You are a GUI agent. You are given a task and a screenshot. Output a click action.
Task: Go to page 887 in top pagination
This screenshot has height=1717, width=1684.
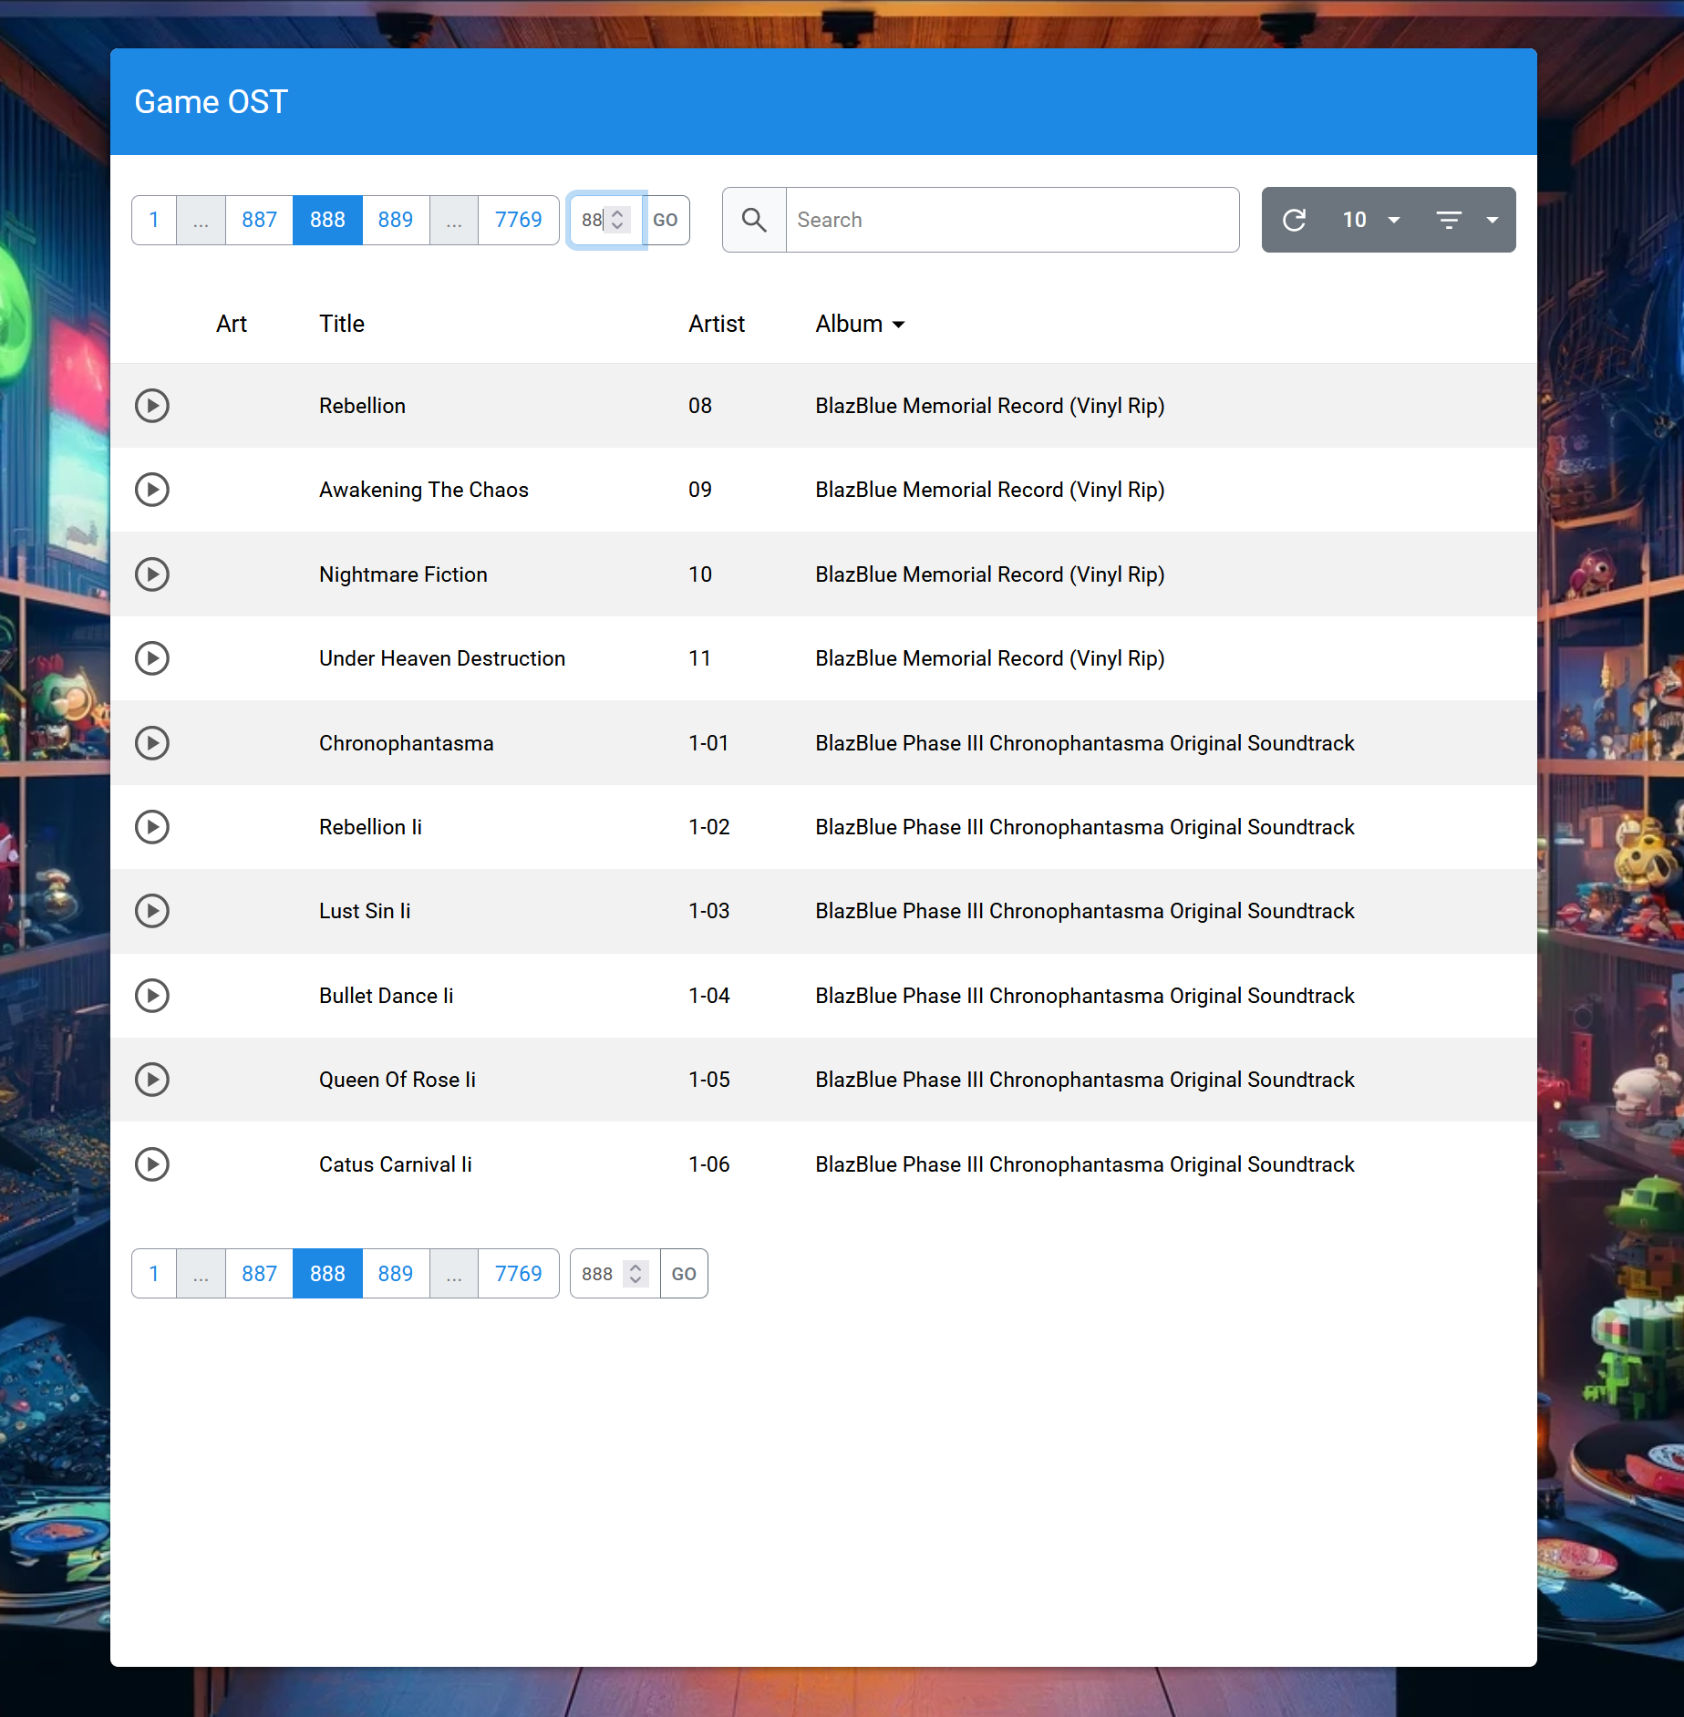tap(259, 220)
